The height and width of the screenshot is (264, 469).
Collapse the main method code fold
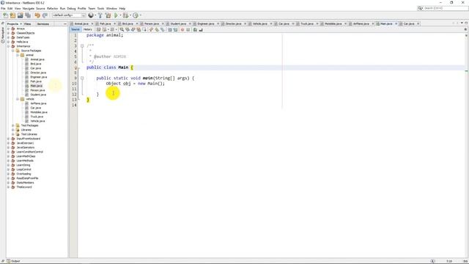point(82,78)
